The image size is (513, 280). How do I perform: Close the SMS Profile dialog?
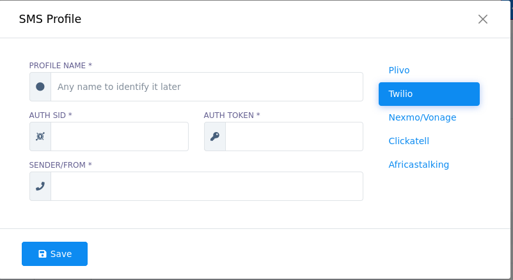483,19
